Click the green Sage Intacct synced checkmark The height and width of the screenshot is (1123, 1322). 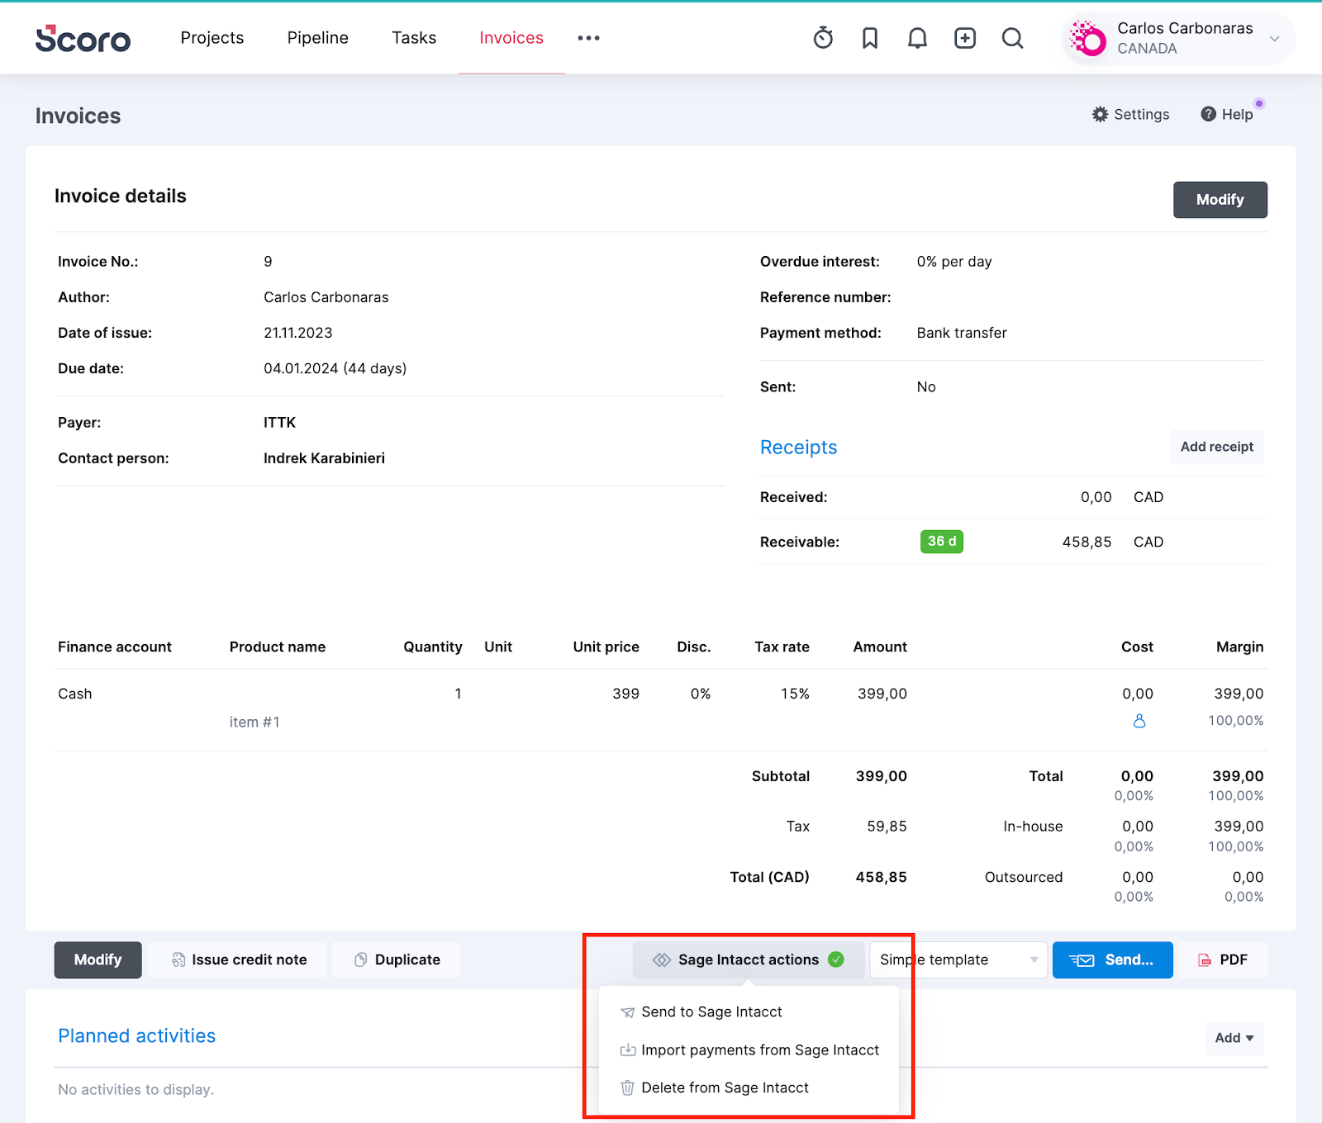[836, 960]
